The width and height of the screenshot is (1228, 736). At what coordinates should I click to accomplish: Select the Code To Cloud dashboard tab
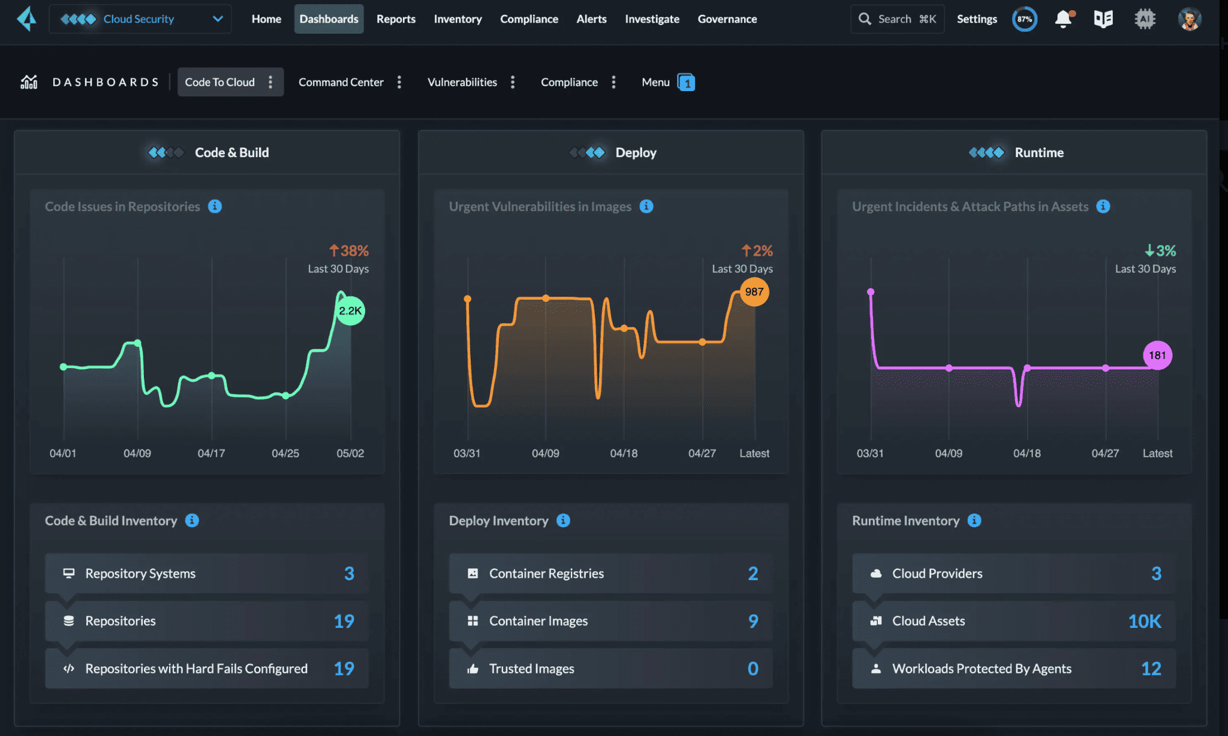pyautogui.click(x=219, y=82)
